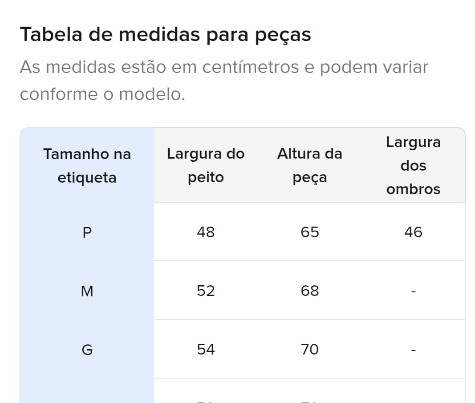Viewport: 475px width, 403px height.
Task: Click the size 'M' label cell
Action: click(x=87, y=291)
